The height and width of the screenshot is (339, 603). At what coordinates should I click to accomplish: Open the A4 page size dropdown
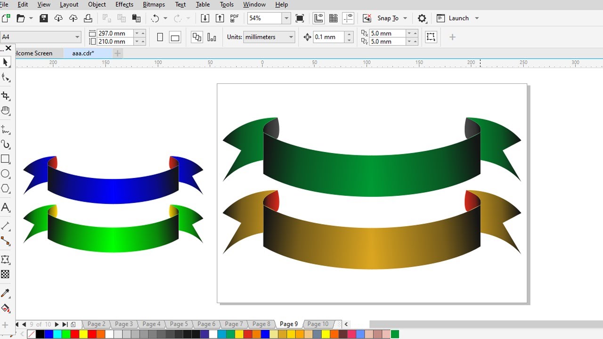[77, 37]
